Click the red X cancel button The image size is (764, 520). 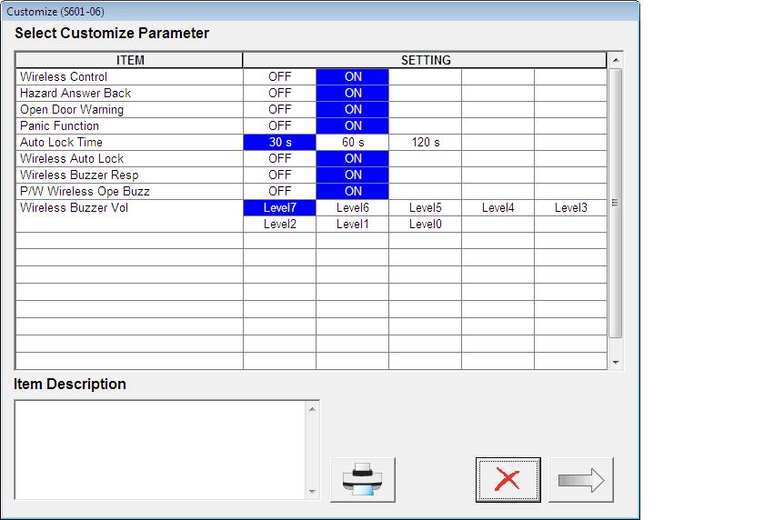tap(508, 480)
